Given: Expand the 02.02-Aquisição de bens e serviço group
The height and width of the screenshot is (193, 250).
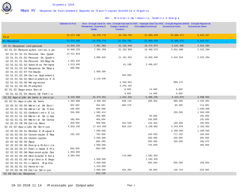Looking at the screenshot, I should tap(28, 97).
